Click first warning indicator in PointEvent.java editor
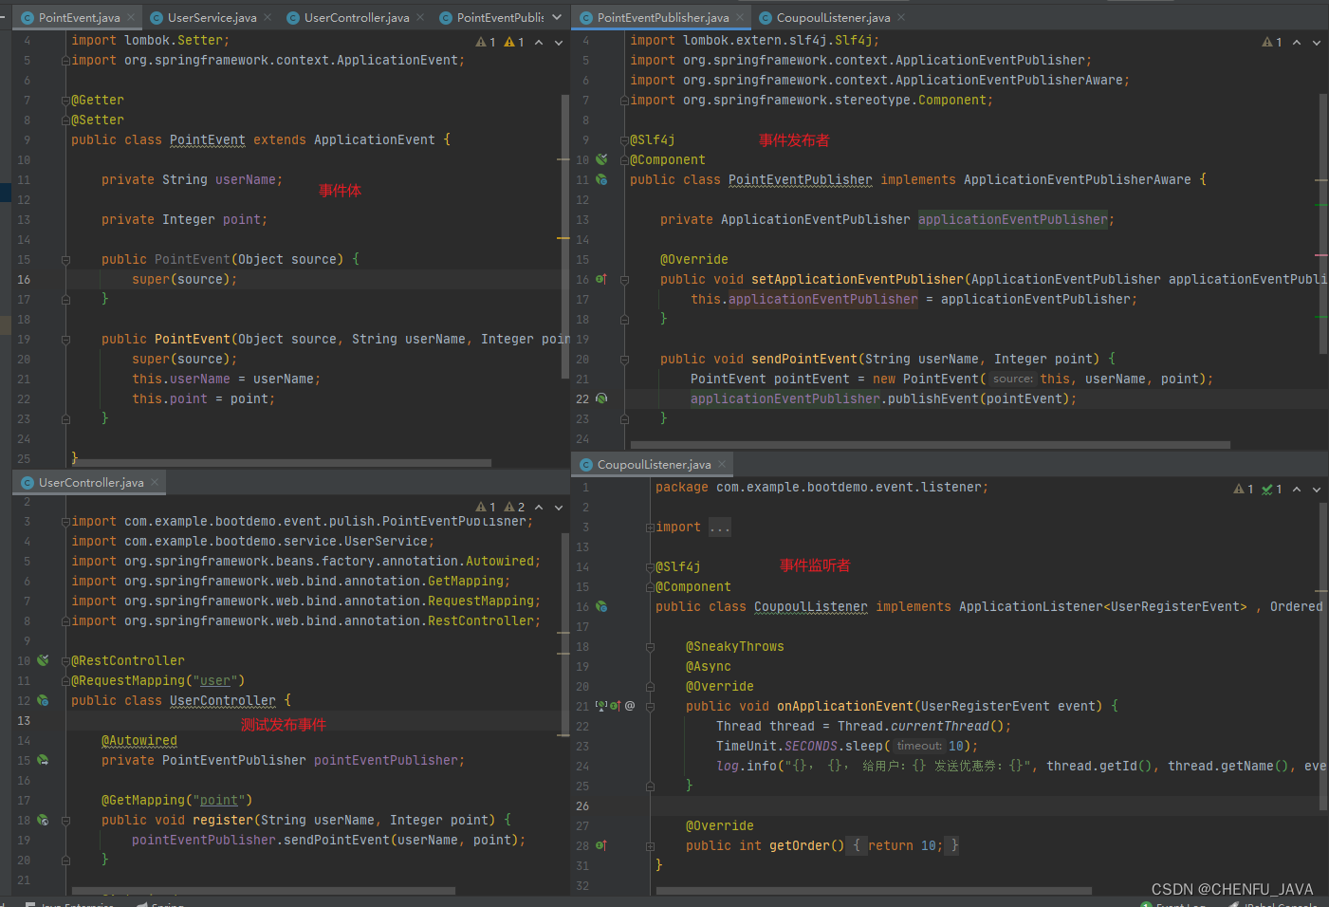 [x=486, y=42]
